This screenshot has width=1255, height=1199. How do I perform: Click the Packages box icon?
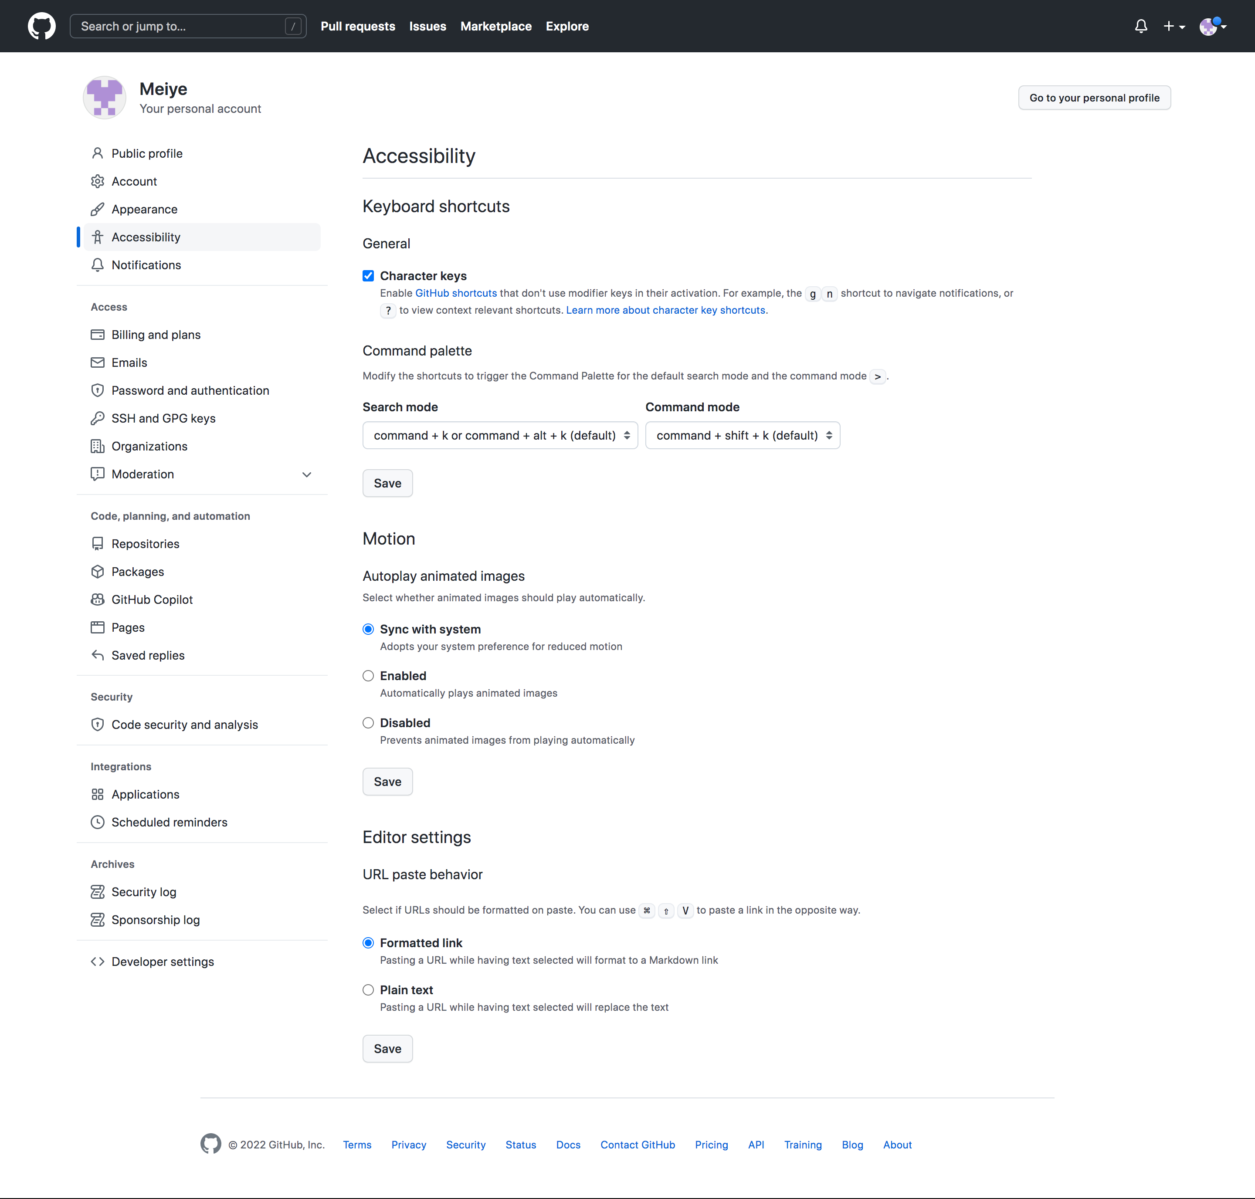97,572
